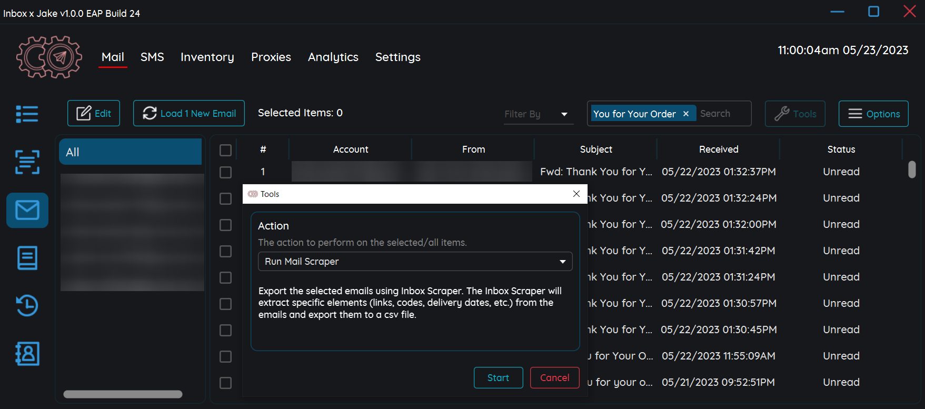
Task: Open the history clock icon in sidebar
Action: click(27, 305)
